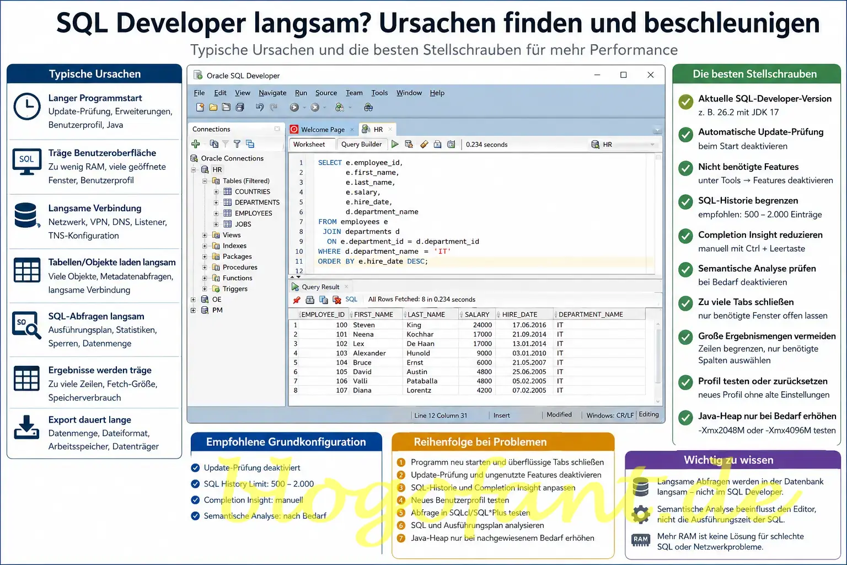Click the blue stacked windows icon in Connections

pos(250,144)
